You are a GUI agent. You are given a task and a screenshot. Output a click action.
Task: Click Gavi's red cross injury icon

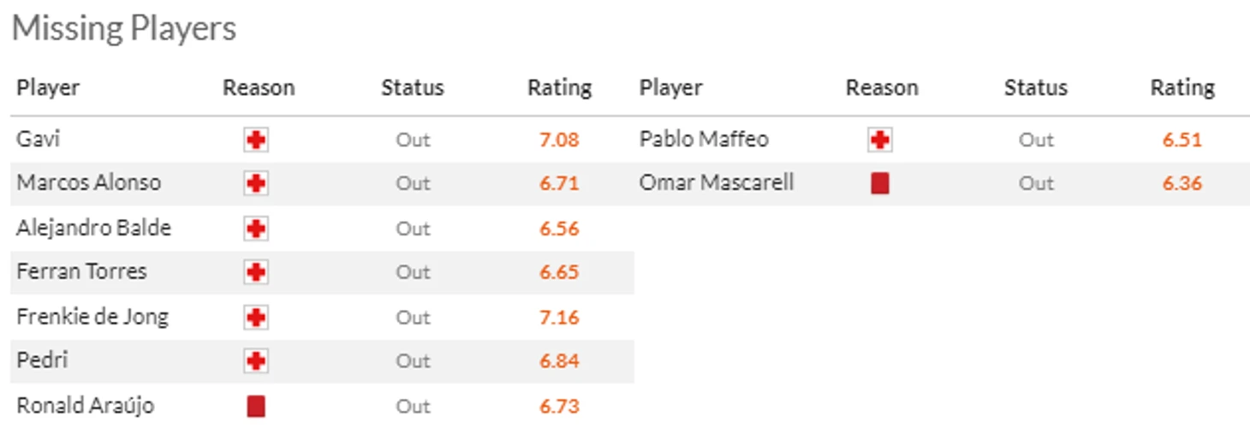pos(255,140)
